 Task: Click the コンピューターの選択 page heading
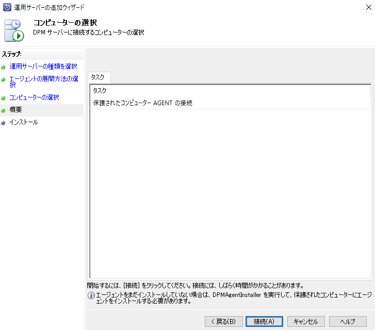65,23
